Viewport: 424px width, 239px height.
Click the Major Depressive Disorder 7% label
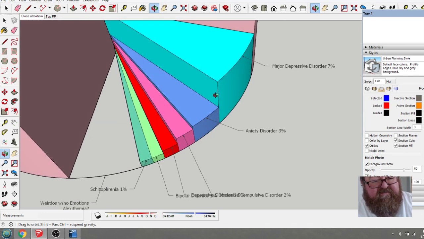pyautogui.click(x=303, y=66)
